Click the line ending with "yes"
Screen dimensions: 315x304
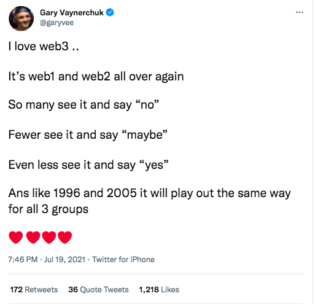88,165
